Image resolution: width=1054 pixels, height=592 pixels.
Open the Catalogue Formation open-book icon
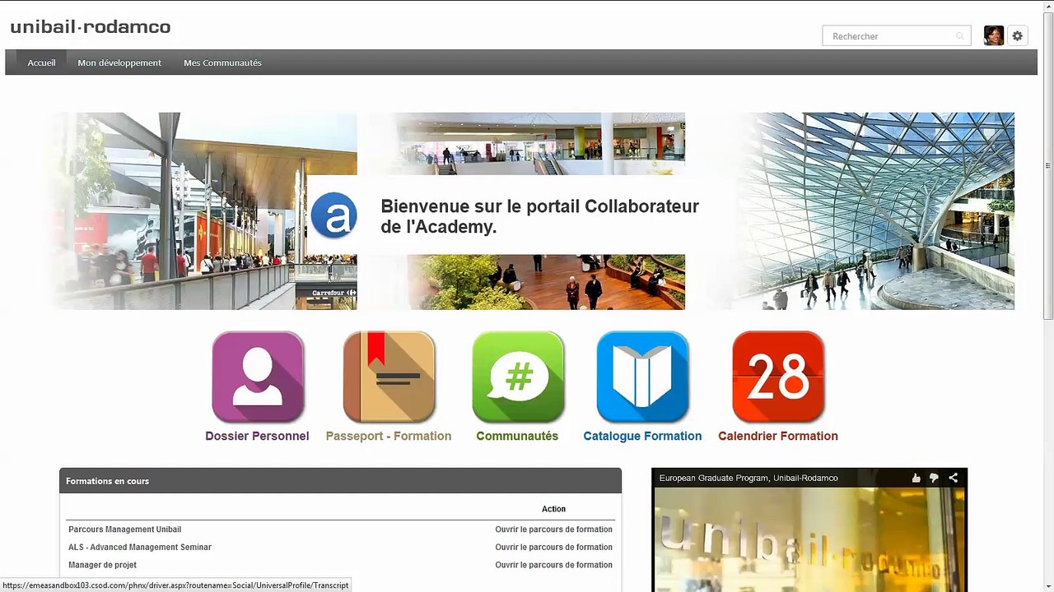point(642,377)
